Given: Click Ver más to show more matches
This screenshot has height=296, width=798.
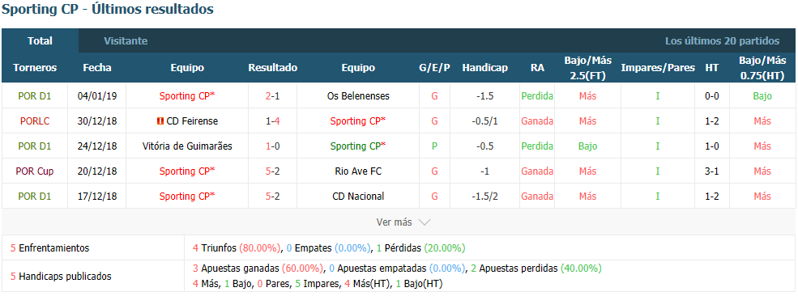Looking at the screenshot, I should (x=394, y=222).
